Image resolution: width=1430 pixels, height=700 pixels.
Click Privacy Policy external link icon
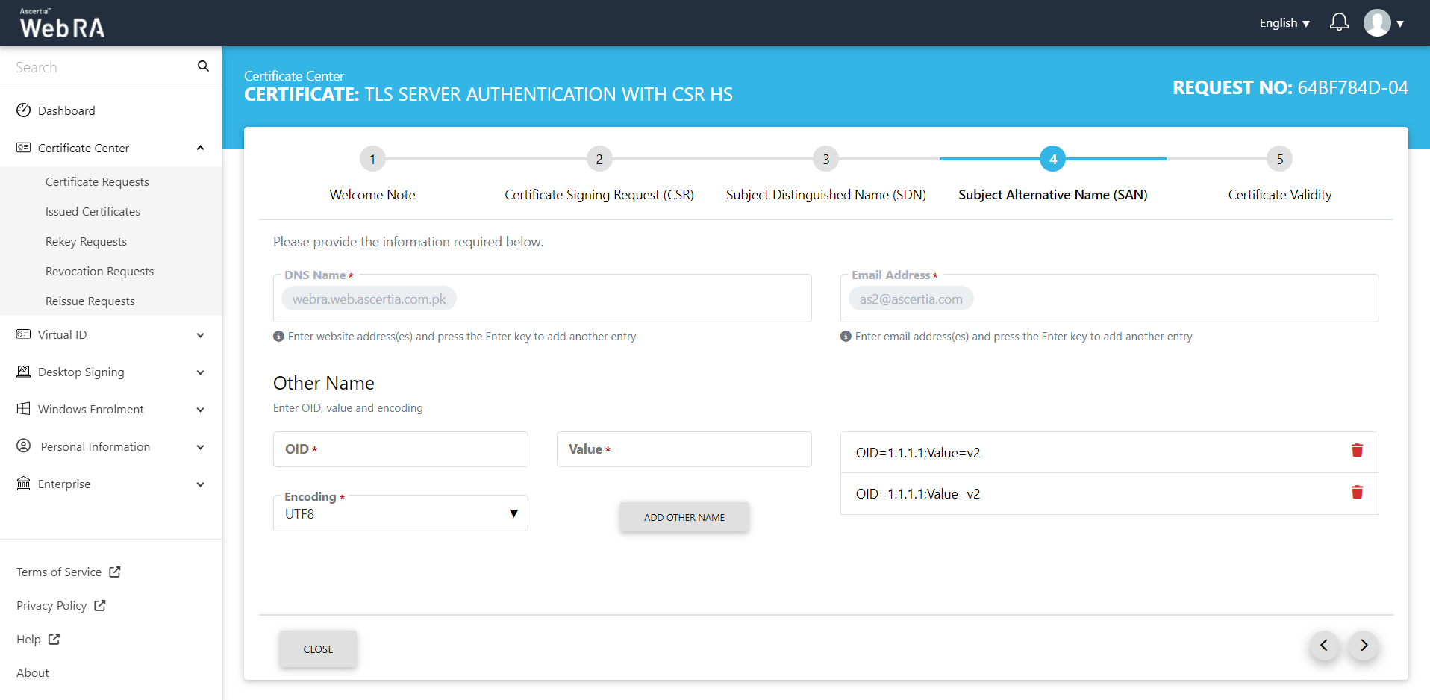point(100,605)
